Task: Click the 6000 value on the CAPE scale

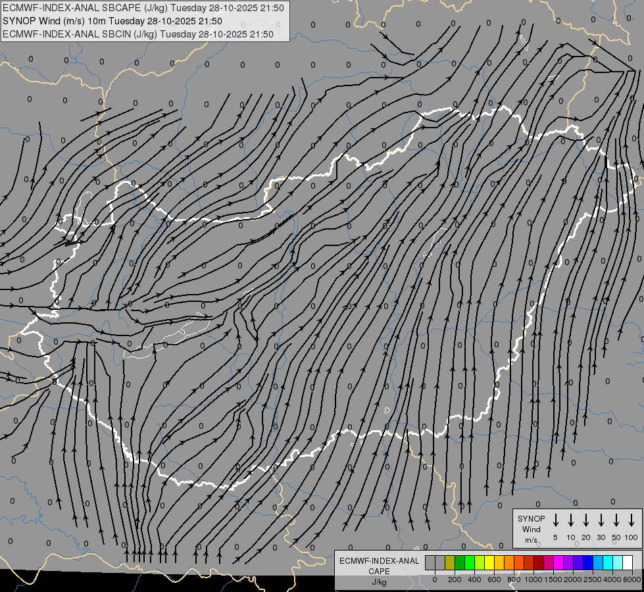Action: [x=632, y=580]
